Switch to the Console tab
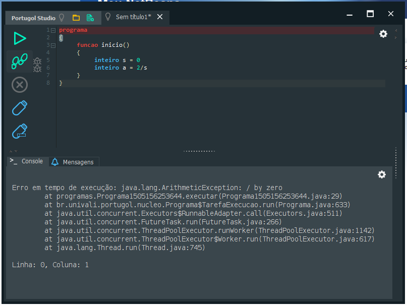Viewport: 407px width, 306px height. point(26,161)
